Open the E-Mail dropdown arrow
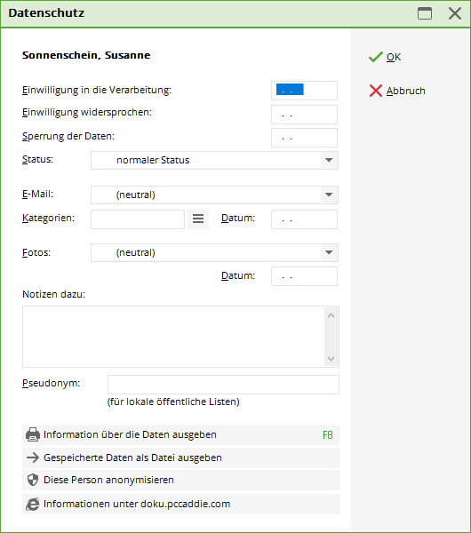 [x=329, y=195]
